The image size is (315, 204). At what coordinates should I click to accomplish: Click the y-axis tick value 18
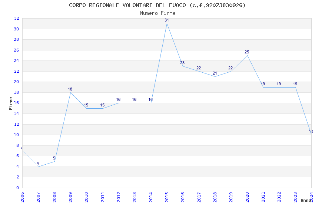pyautogui.click(x=16, y=92)
